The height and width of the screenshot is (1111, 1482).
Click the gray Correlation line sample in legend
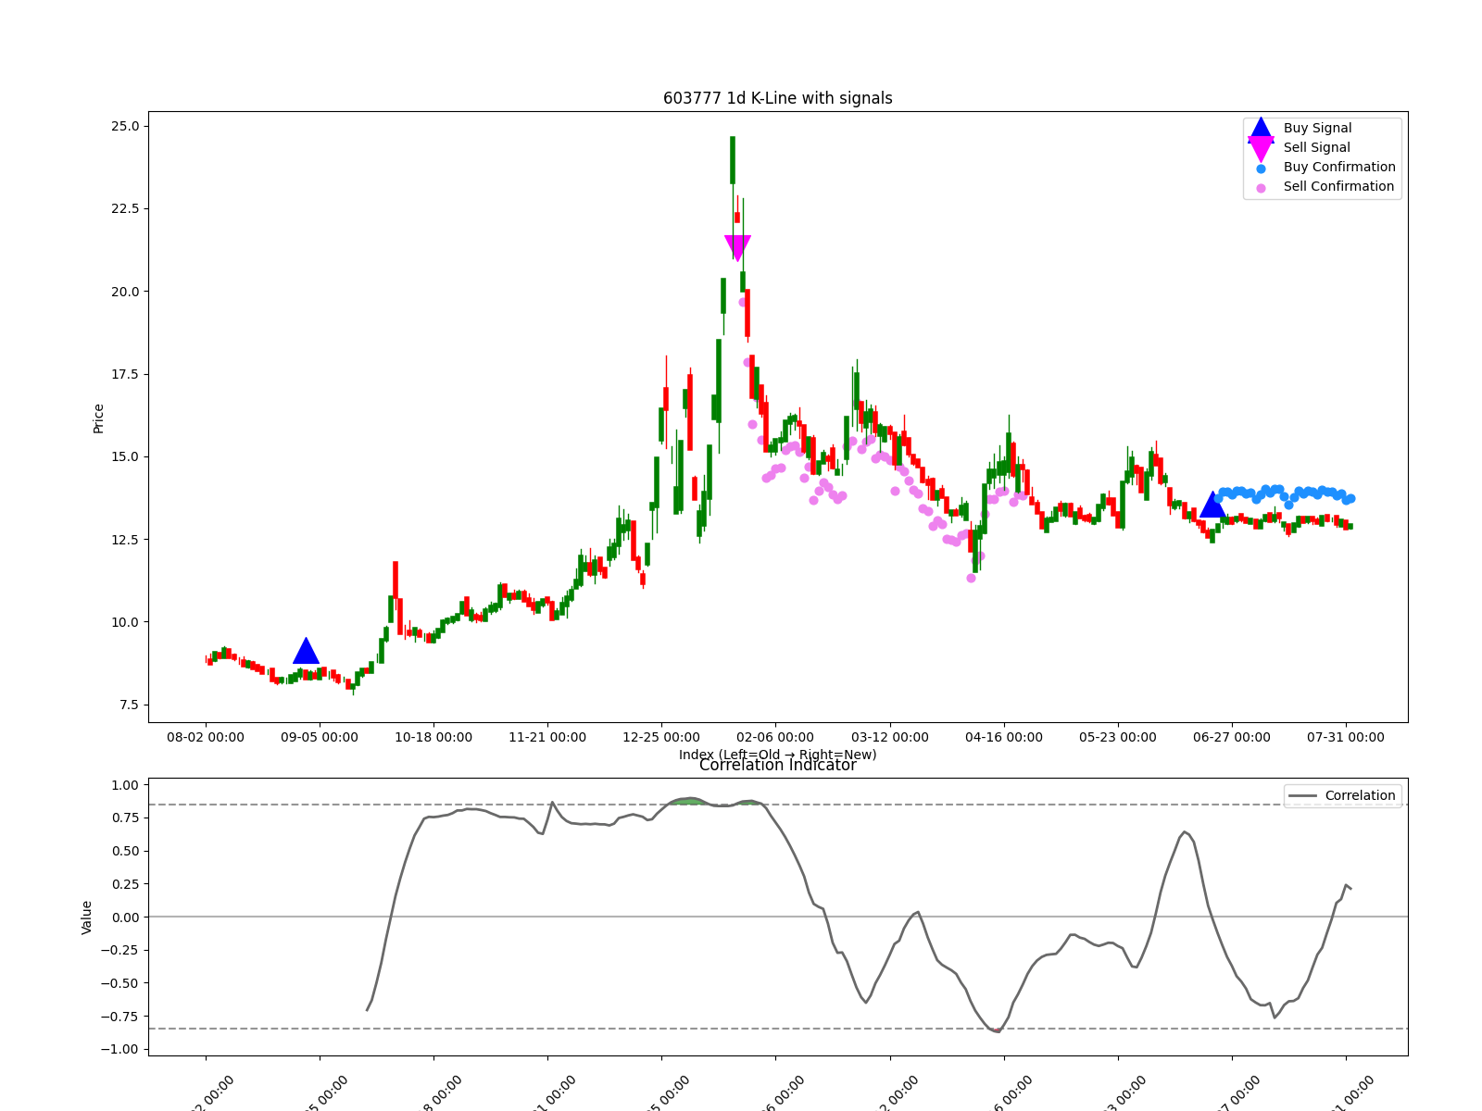pos(1302,796)
